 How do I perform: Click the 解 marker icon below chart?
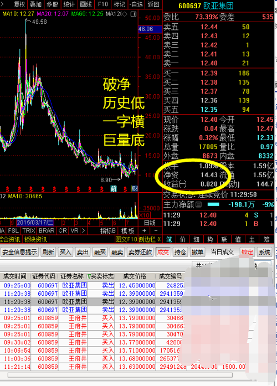point(114,189)
